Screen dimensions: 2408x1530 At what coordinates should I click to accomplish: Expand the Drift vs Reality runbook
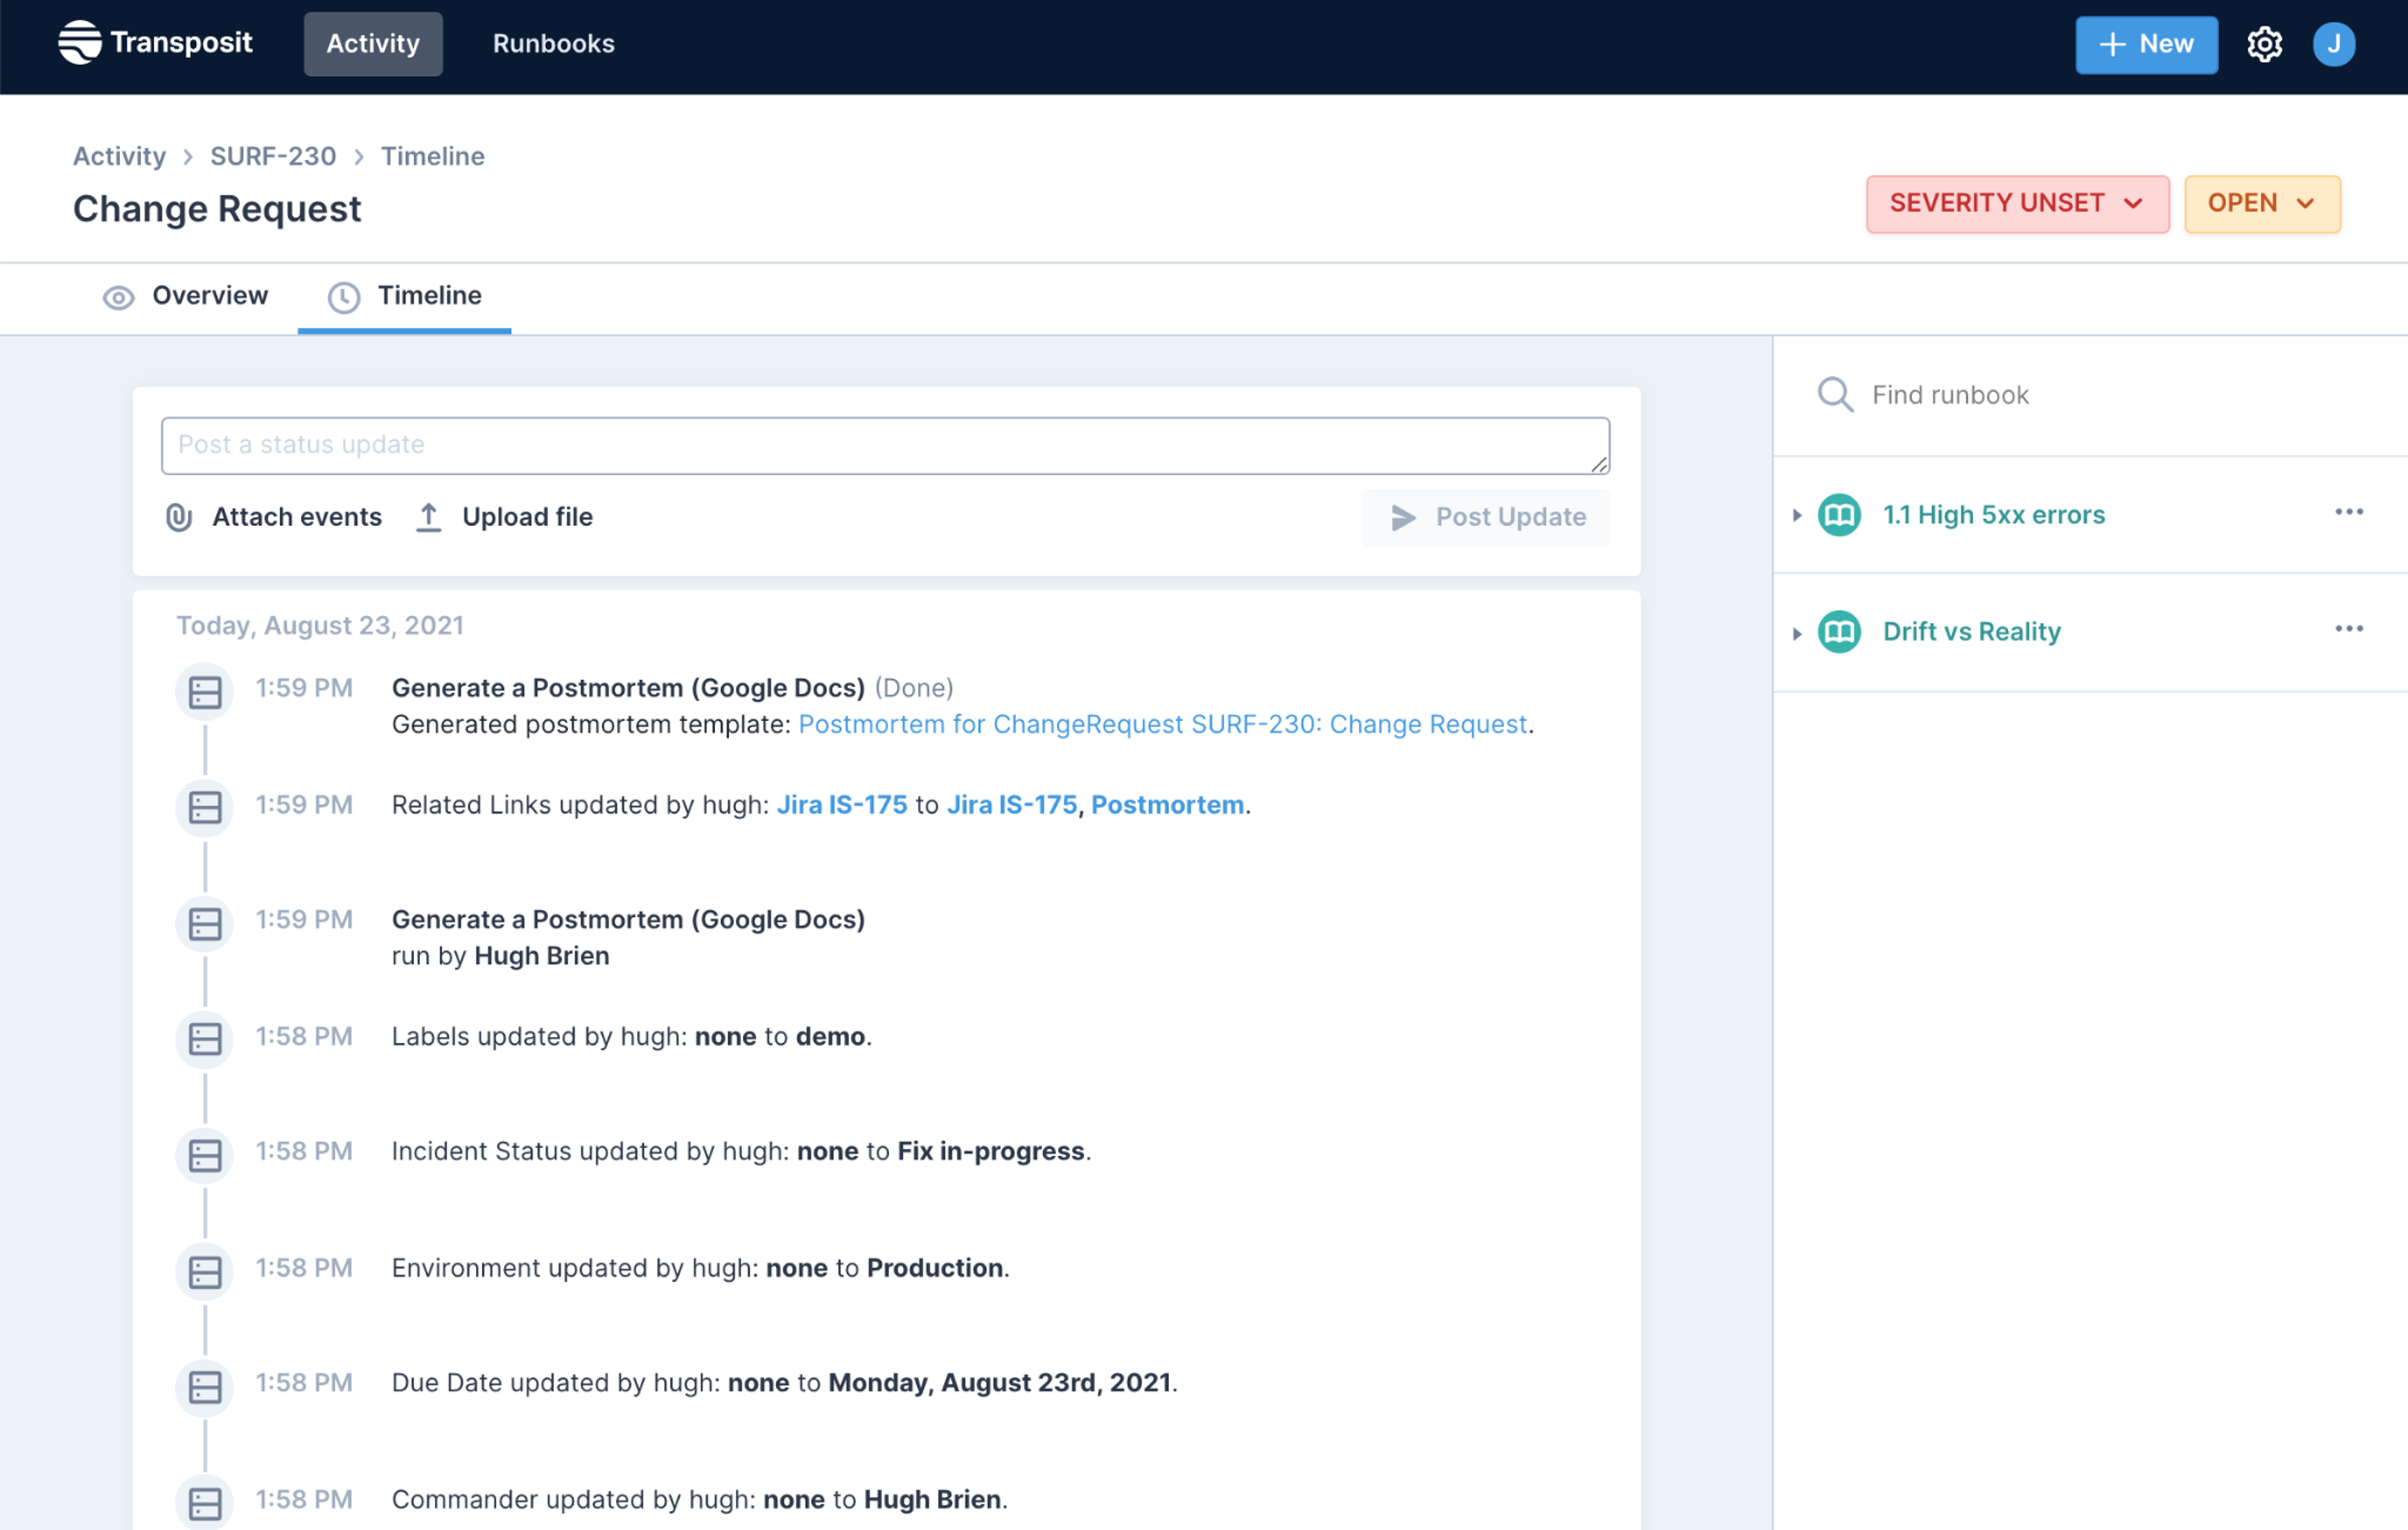(1797, 633)
